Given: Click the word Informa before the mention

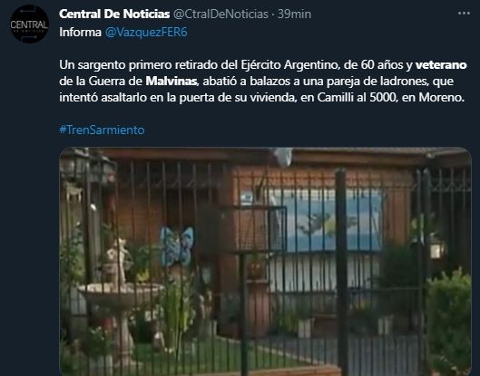Looking at the screenshot, I should point(80,32).
